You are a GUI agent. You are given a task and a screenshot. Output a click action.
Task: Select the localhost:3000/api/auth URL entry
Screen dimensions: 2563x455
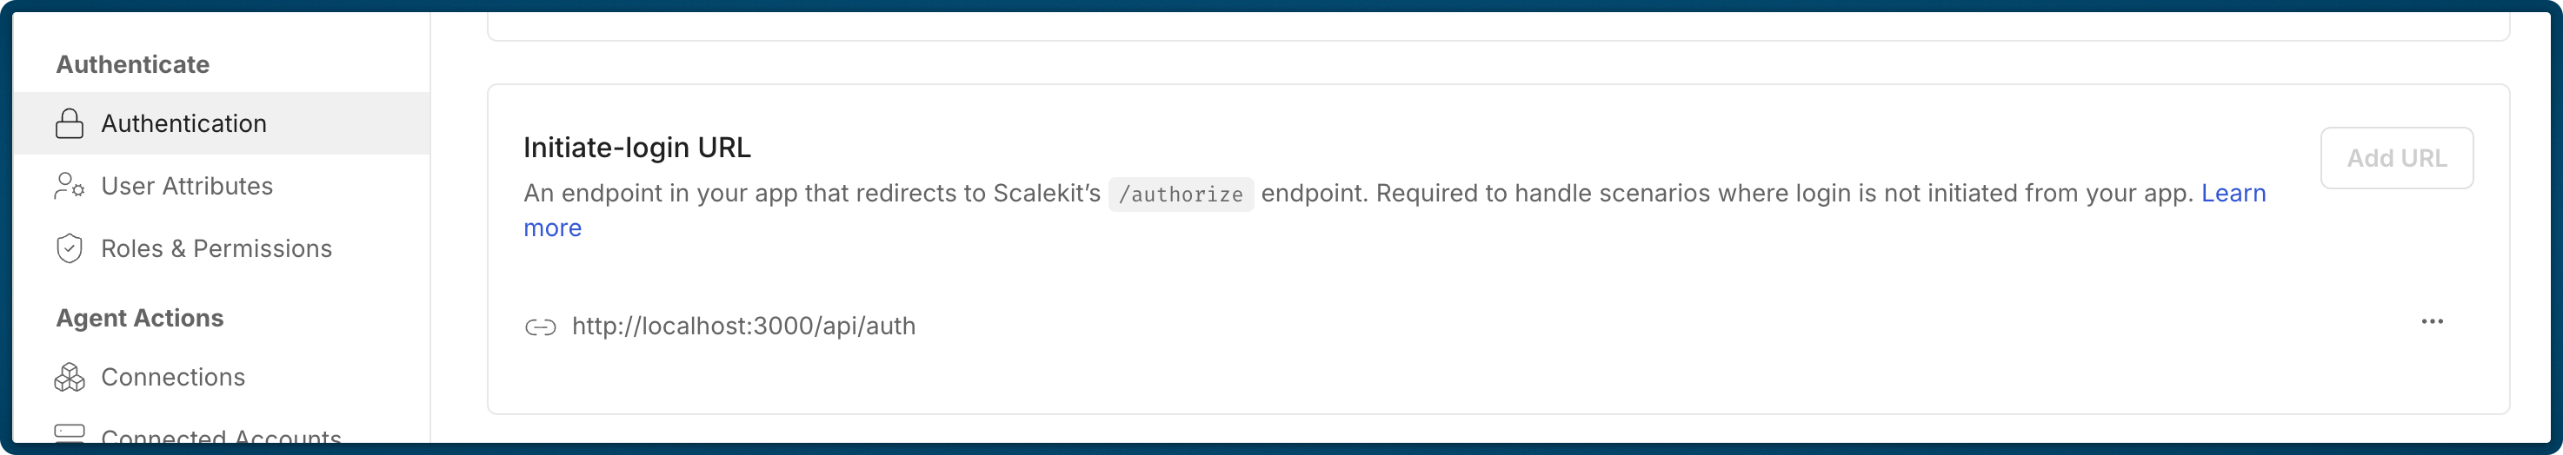743,326
